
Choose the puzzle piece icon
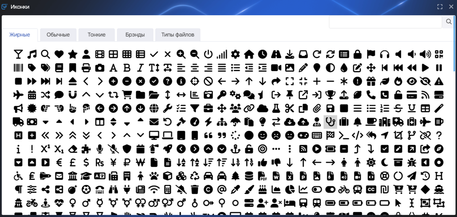coord(86,149)
